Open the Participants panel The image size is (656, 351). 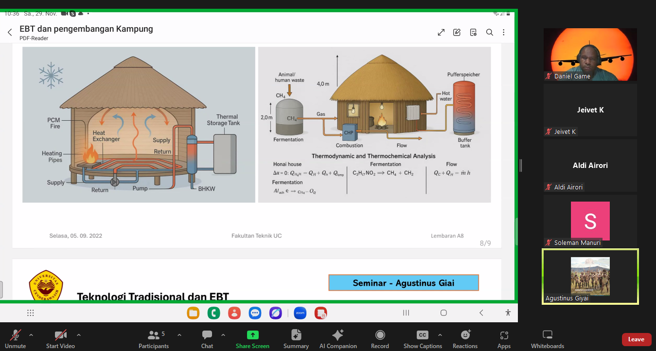tap(154, 339)
